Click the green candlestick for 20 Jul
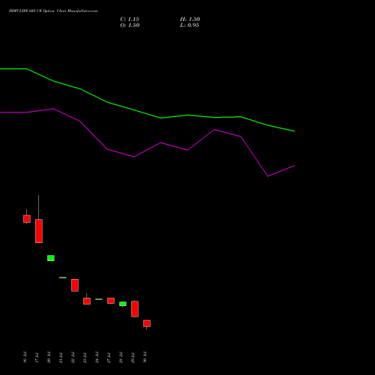This screenshot has width=375, height=375. pos(51,258)
